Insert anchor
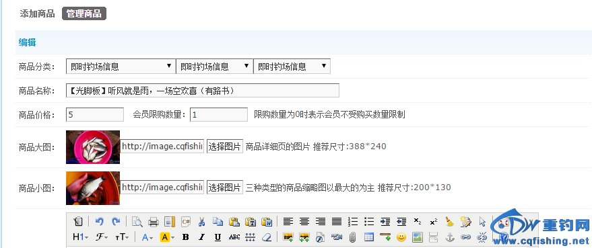This screenshot has width=592, height=248. point(450,237)
